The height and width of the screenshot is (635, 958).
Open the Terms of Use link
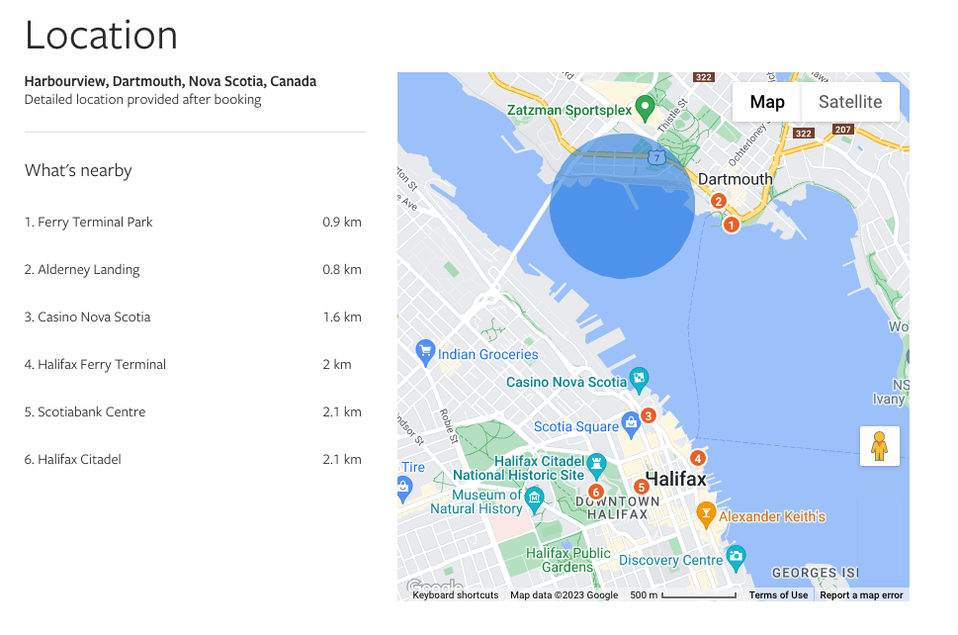(x=778, y=595)
